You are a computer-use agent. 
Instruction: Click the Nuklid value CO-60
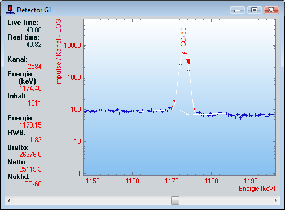pos(33,184)
